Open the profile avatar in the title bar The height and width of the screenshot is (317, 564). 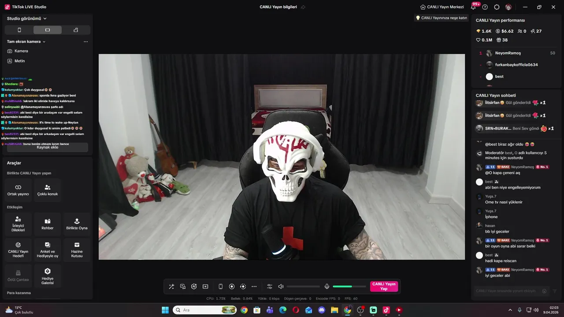[x=508, y=7]
